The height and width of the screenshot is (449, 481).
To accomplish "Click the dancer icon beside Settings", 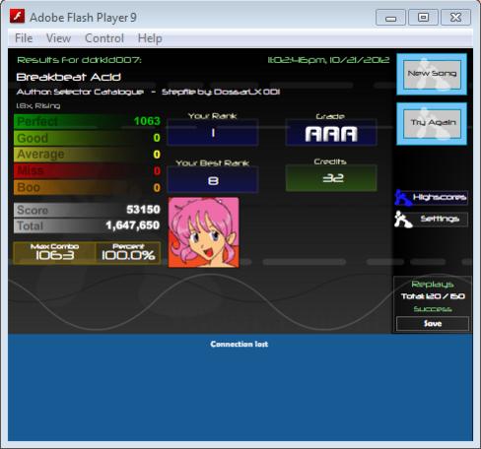I will (403, 220).
